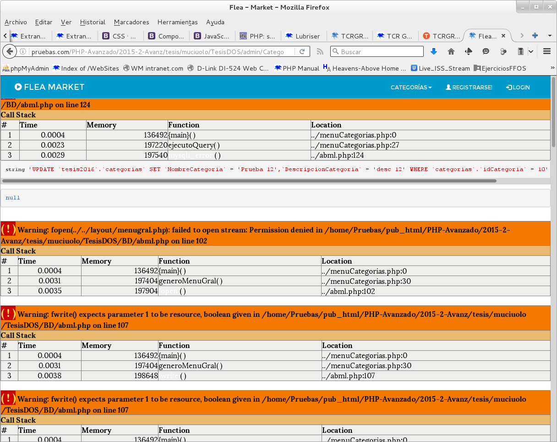This screenshot has height=442, width=557.
Task: Click the Registrarse user icon
Action: click(448, 87)
